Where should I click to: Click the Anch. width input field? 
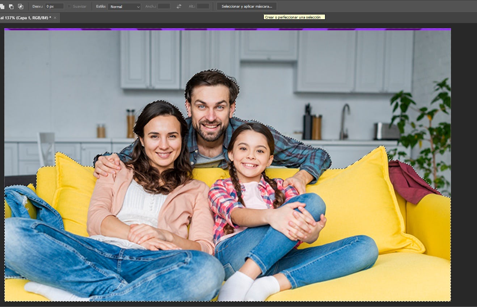164,7
